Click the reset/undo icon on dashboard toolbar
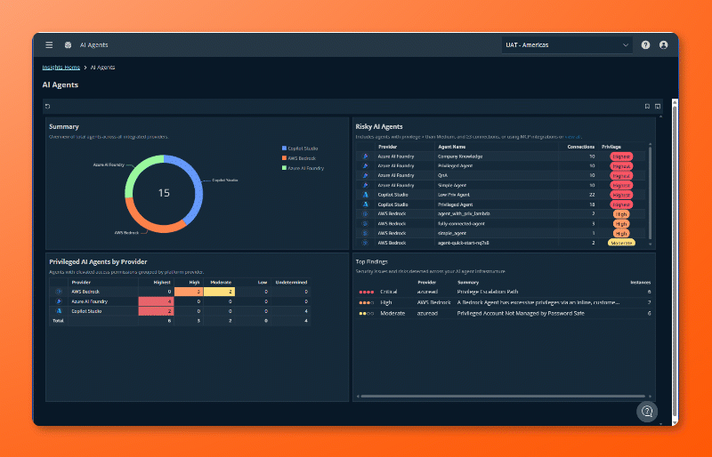Screen dimensions: 712x457 (48, 106)
